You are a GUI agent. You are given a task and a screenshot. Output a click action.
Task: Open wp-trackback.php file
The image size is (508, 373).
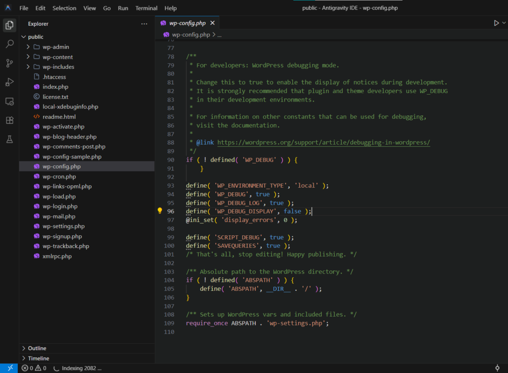pos(87,246)
